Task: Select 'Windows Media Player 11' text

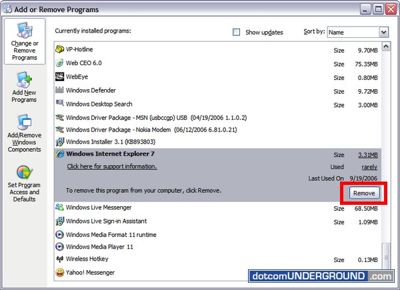Action: coord(99,247)
